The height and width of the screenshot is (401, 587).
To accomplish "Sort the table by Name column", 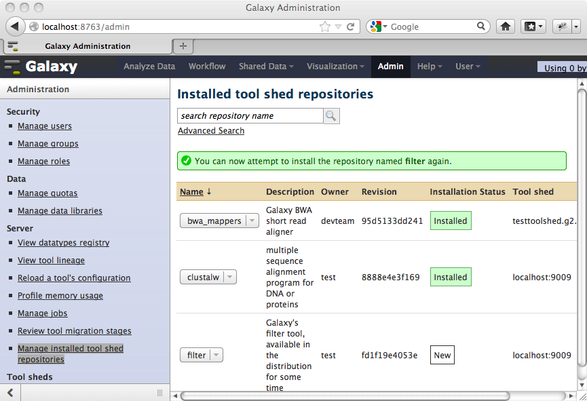I will [191, 192].
